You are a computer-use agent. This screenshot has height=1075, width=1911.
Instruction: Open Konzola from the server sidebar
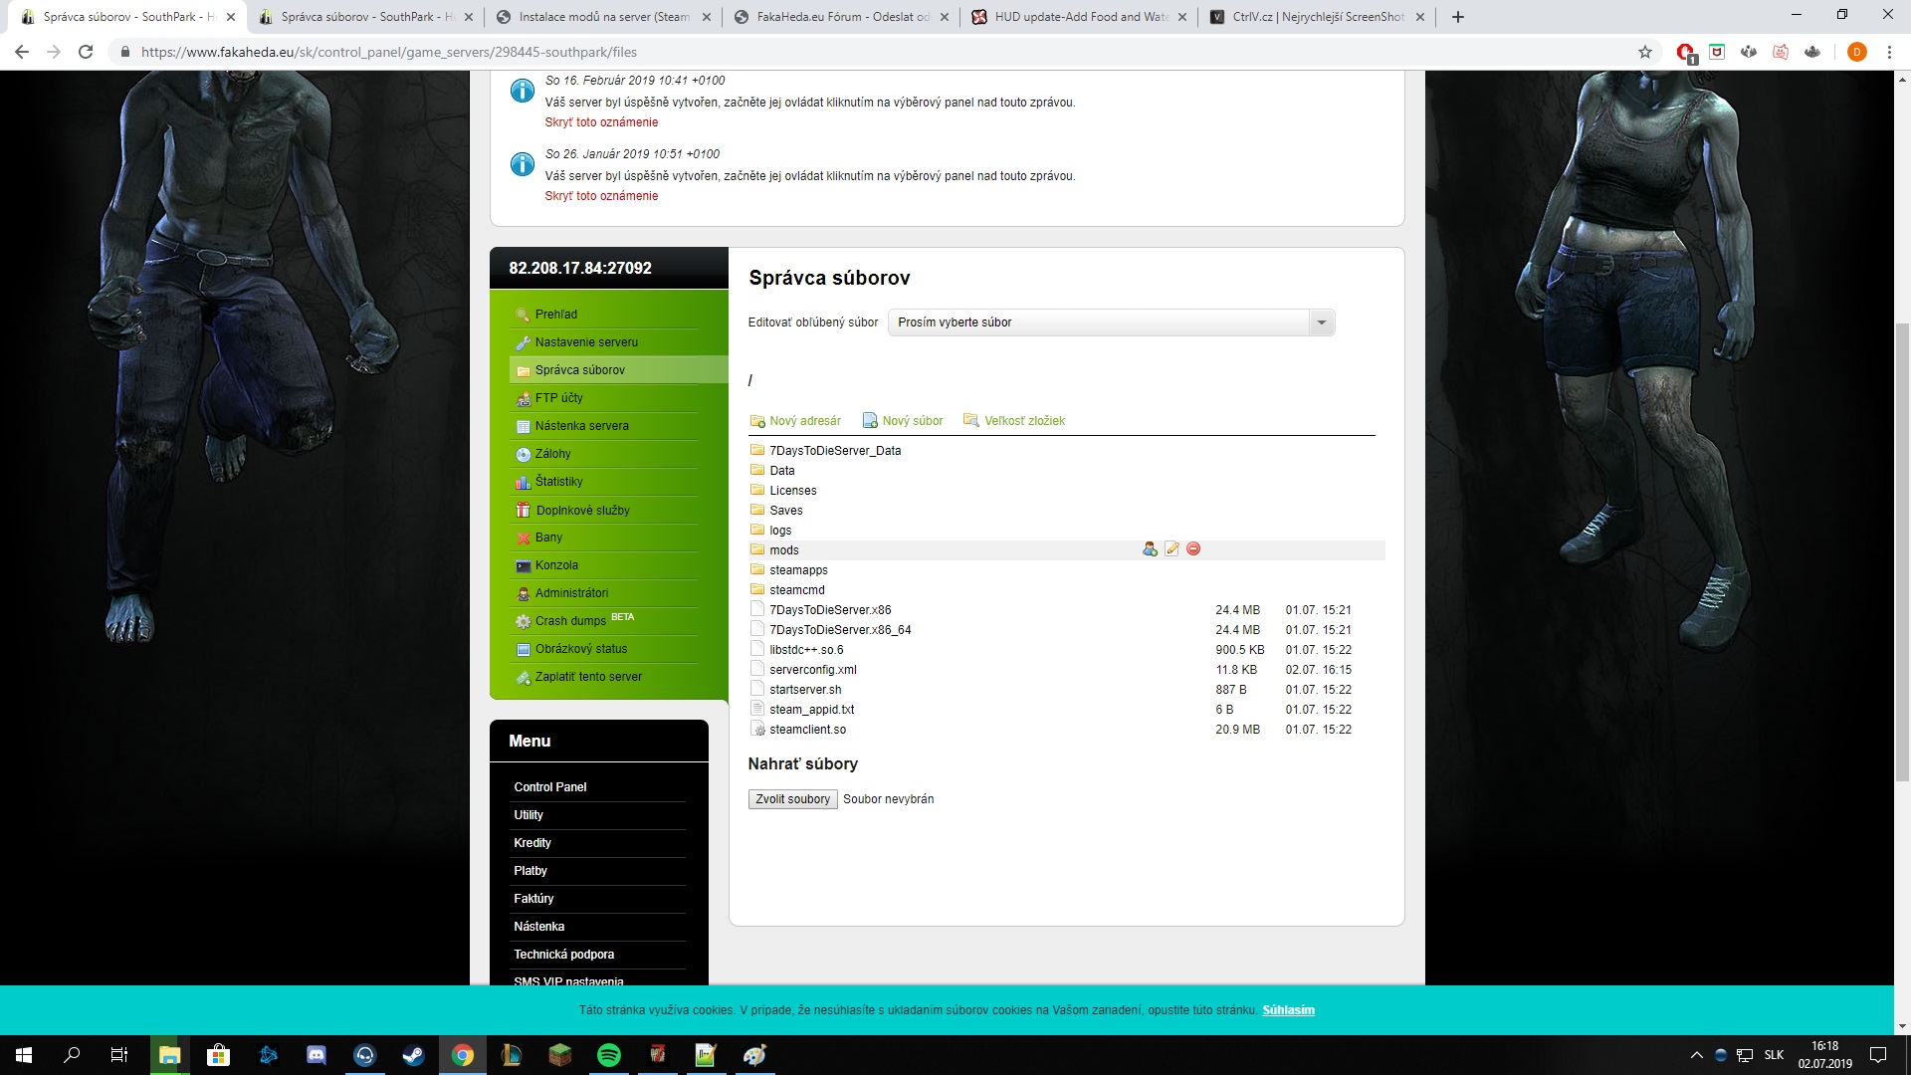(x=556, y=565)
